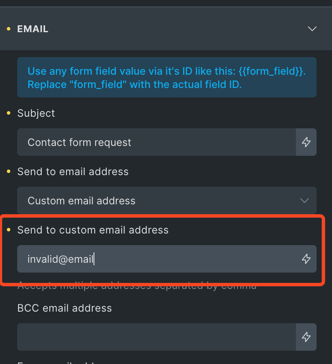The height and width of the screenshot is (364, 332).
Task: Click yellow dot beside Send to custom email
Action: [9, 230]
